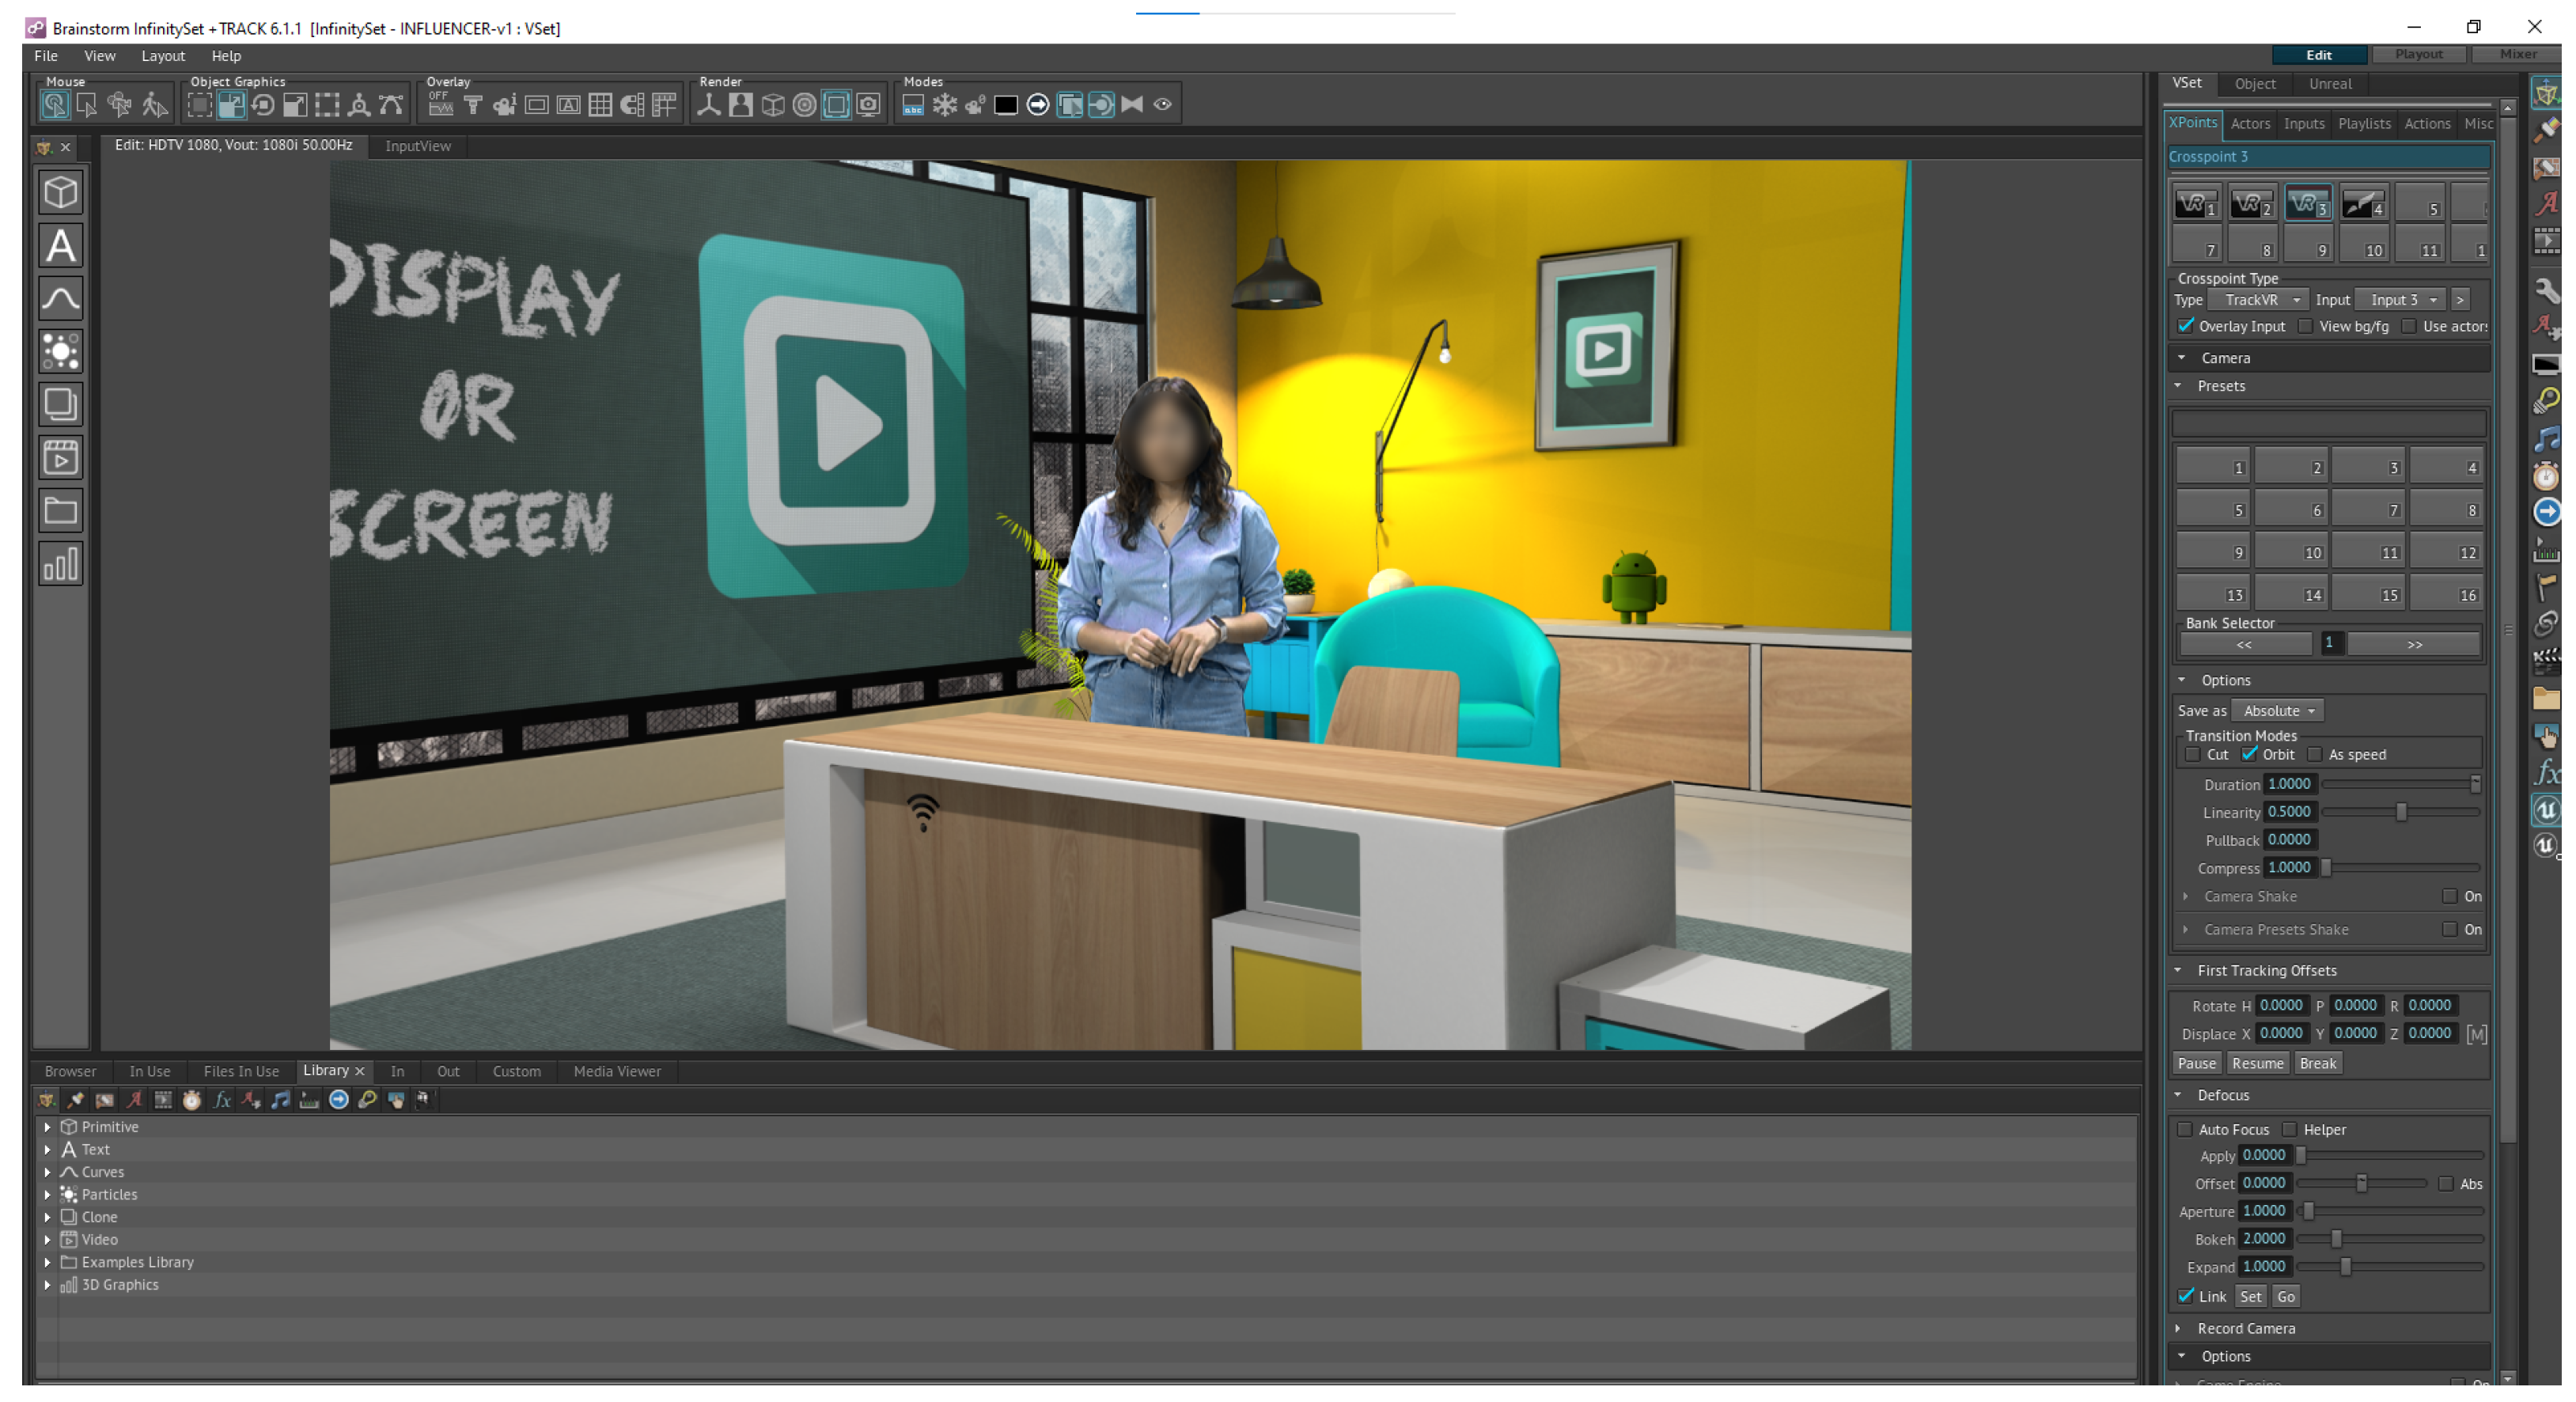Screen dimensions: 2576x1402
Task: Click the Particles tool in left sidebar
Action: [60, 352]
